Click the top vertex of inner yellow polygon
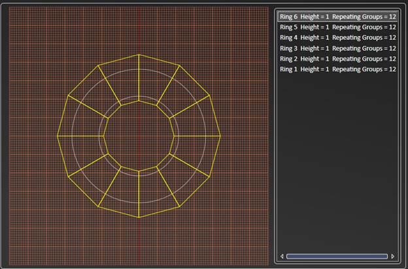Screen dimensions: 408x269 (x=139, y=100)
